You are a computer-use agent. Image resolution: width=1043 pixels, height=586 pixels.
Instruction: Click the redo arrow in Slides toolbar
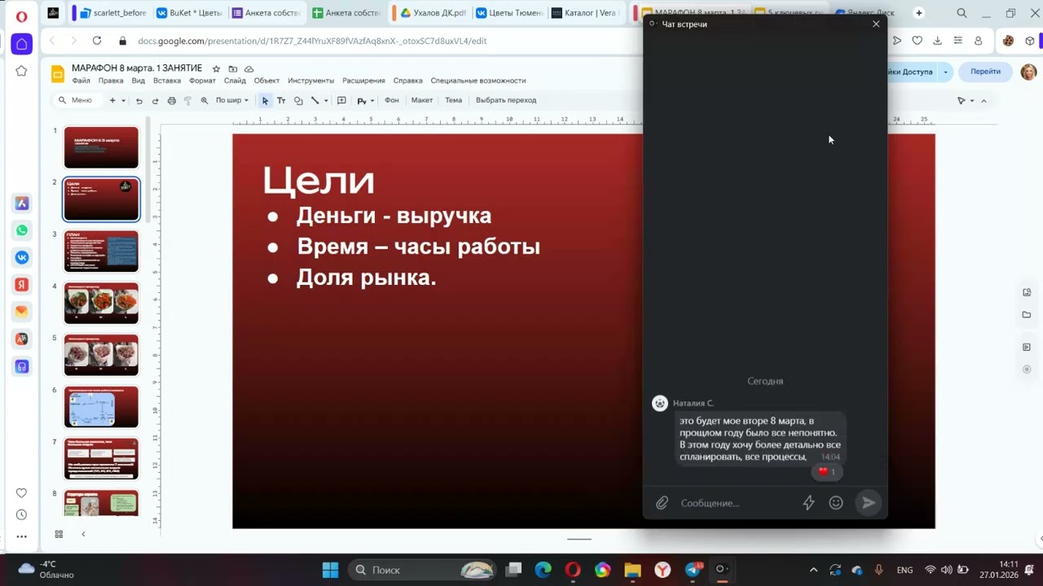click(x=155, y=101)
